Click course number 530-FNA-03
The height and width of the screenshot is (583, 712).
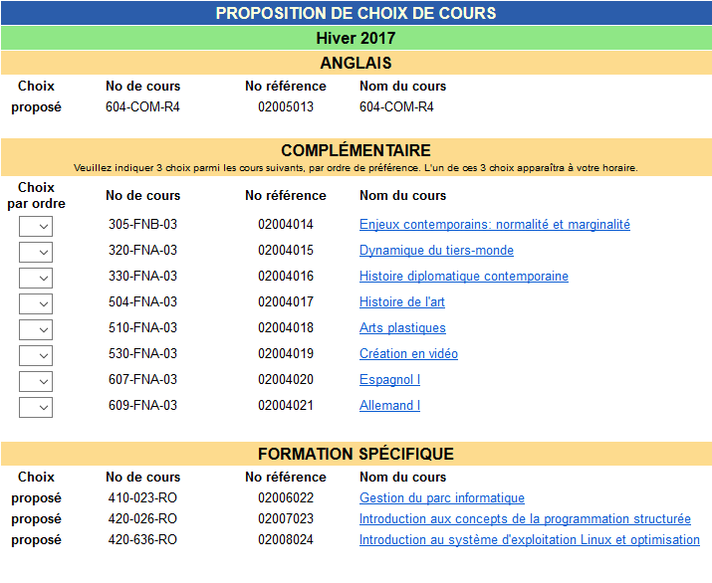tap(142, 354)
